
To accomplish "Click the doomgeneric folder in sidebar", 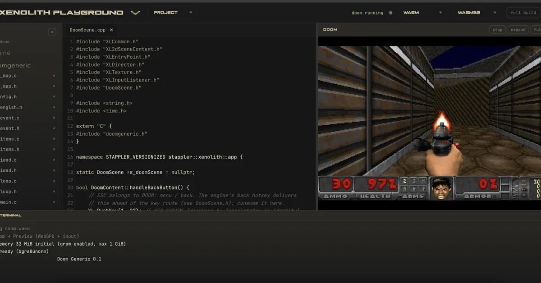I will tap(15, 65).
